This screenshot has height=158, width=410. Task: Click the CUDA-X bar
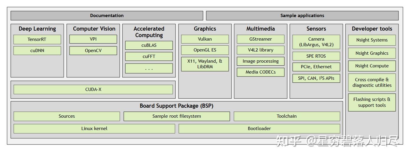(93, 89)
